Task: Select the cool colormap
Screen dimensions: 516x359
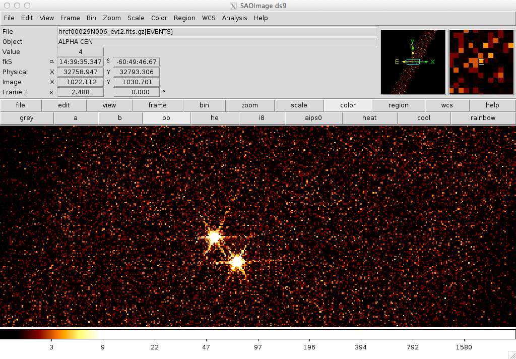Action: click(424, 118)
